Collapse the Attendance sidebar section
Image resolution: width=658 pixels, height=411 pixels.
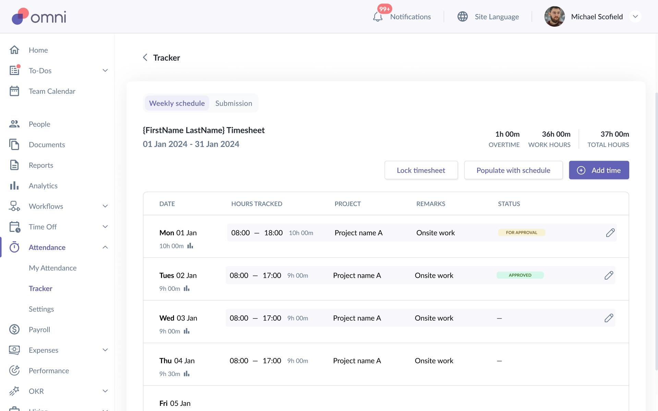click(105, 247)
